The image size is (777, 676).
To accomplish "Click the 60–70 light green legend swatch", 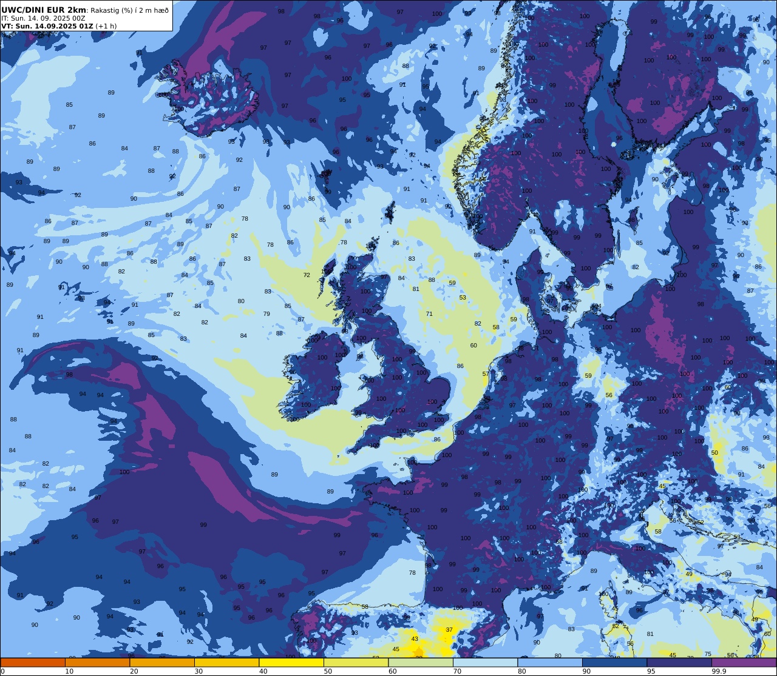I will 421,663.
